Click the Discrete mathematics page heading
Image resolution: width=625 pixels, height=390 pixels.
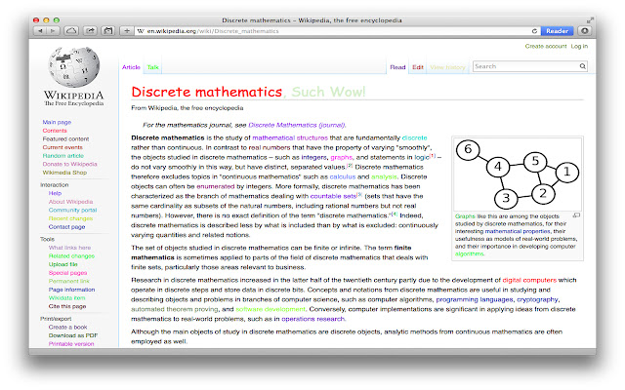click(206, 92)
